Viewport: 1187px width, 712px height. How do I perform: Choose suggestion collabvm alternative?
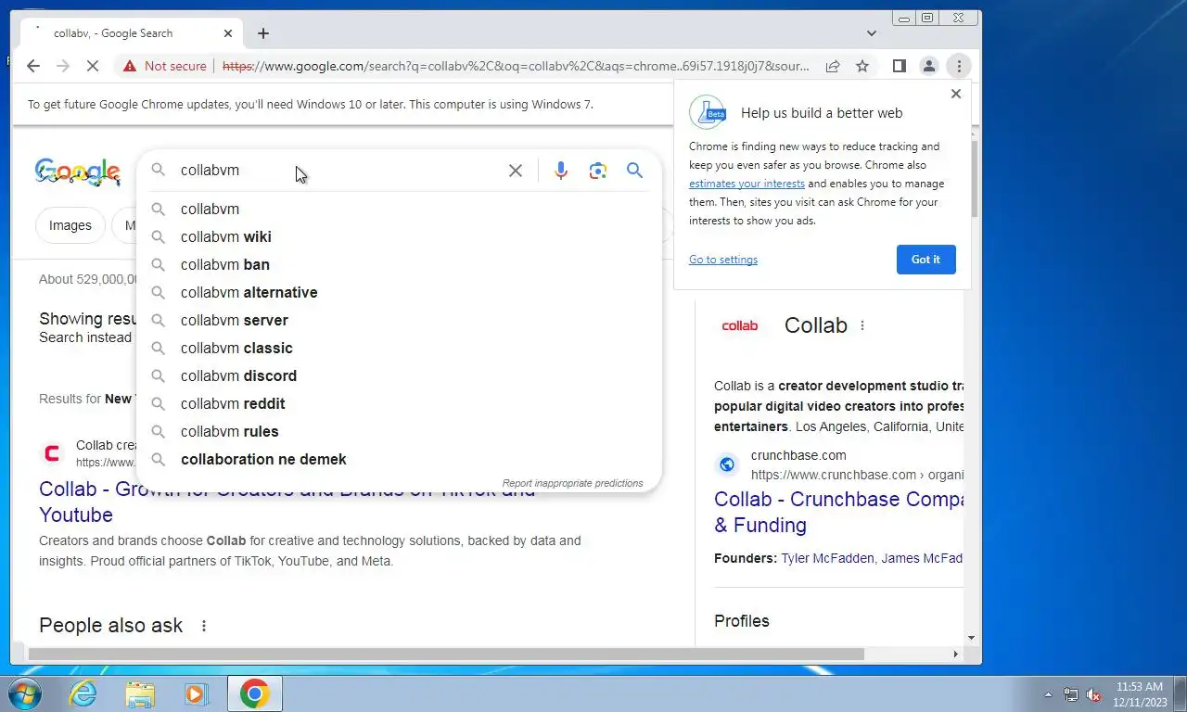coord(399,292)
